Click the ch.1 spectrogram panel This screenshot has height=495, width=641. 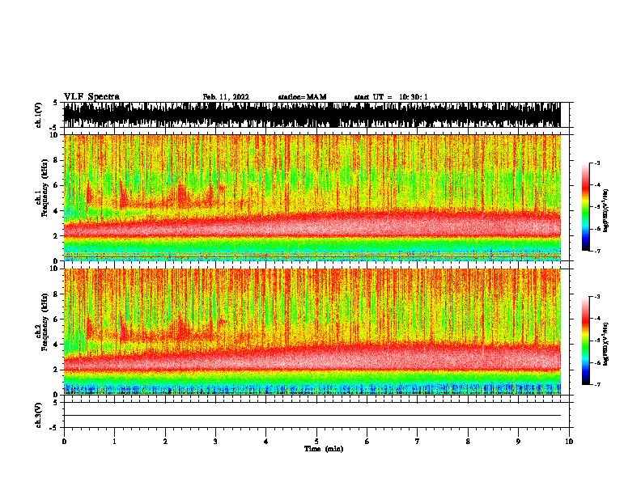(312, 197)
